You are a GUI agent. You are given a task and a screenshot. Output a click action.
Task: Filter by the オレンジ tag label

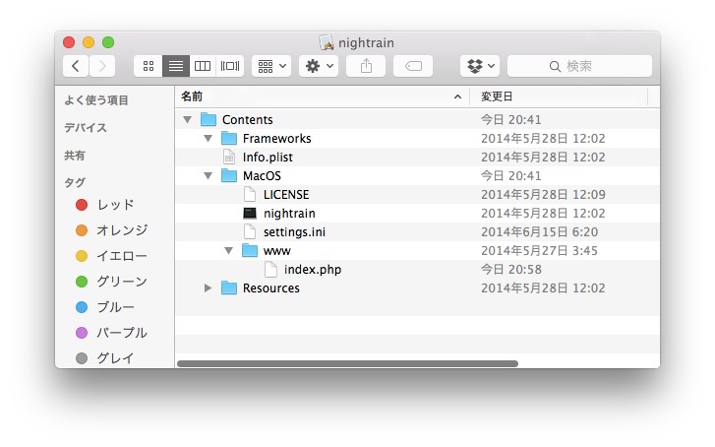[x=122, y=230]
